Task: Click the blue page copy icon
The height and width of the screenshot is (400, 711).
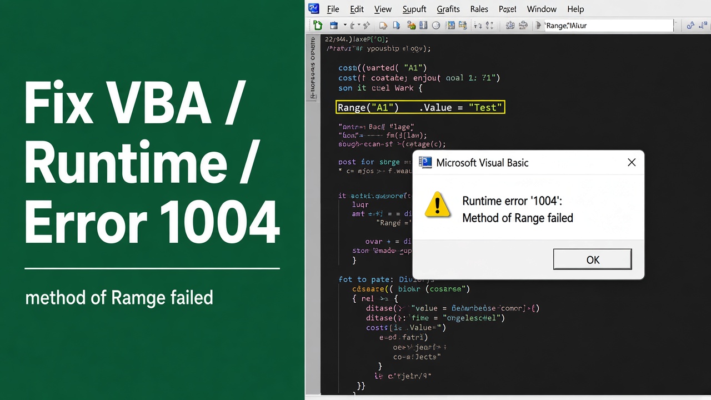Action: pyautogui.click(x=396, y=25)
